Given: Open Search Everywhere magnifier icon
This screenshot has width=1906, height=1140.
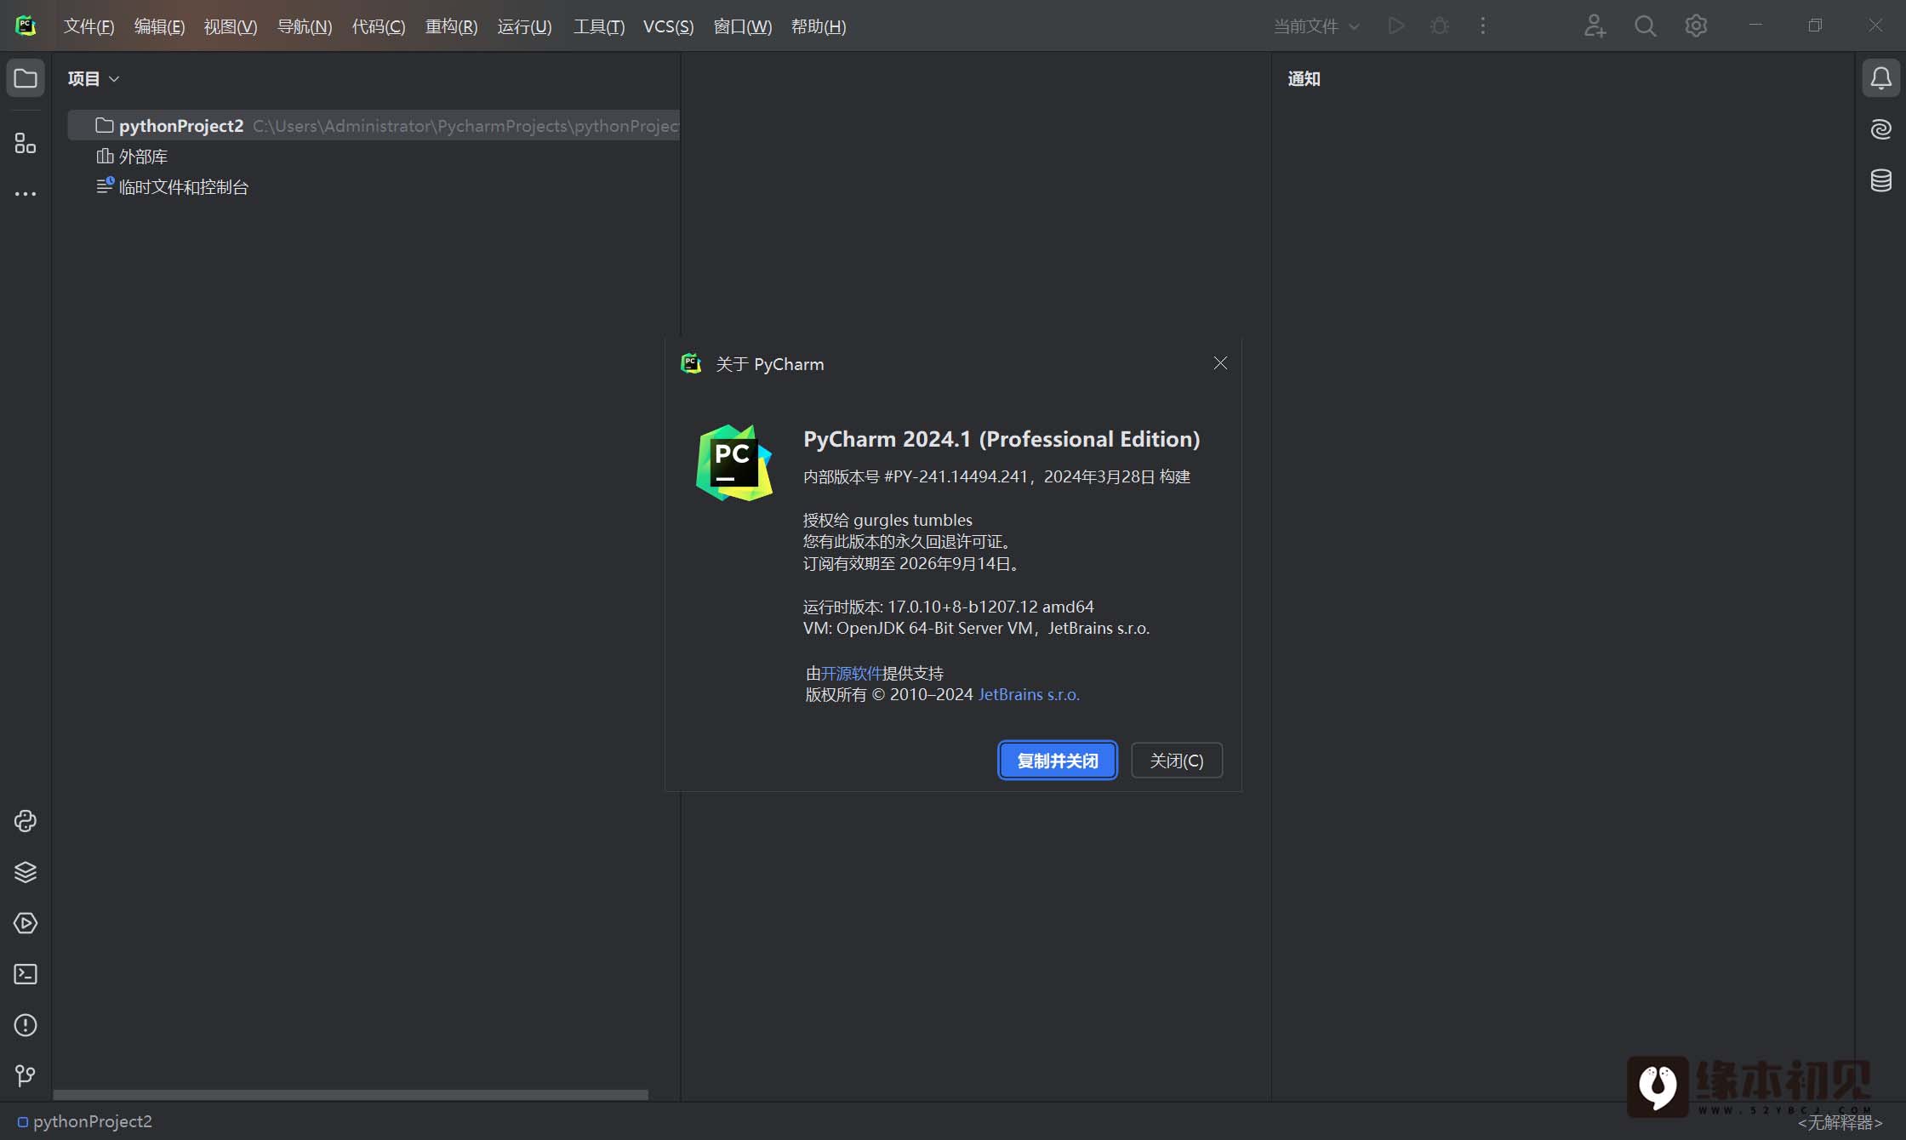Looking at the screenshot, I should click(1646, 26).
